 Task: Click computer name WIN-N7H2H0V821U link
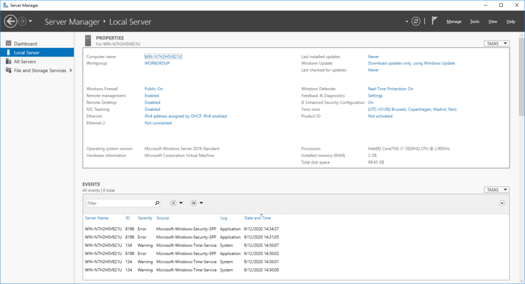tap(163, 56)
